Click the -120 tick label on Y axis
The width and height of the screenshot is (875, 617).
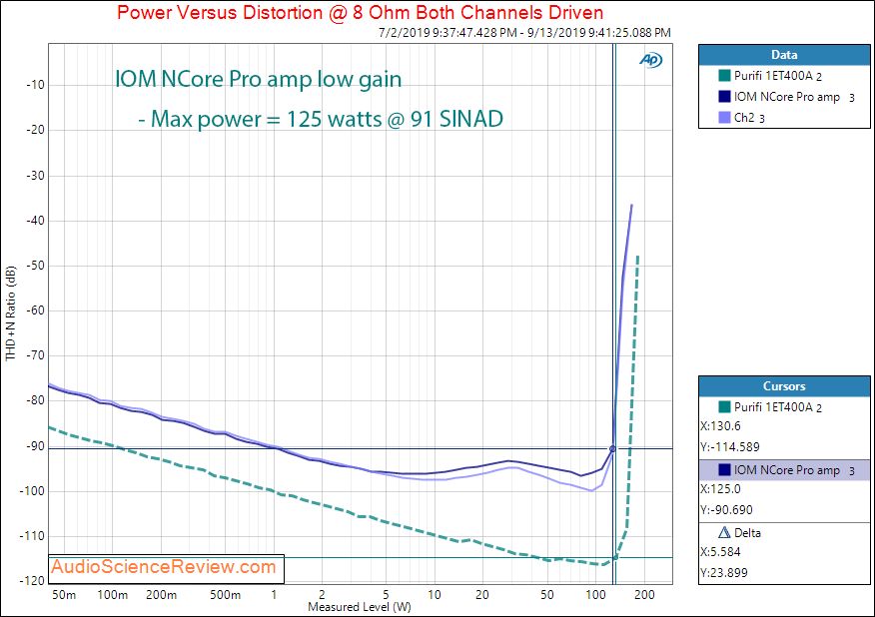point(32,581)
